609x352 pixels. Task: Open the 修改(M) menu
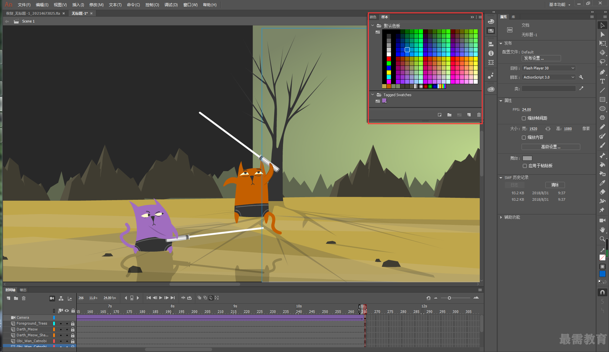point(96,5)
